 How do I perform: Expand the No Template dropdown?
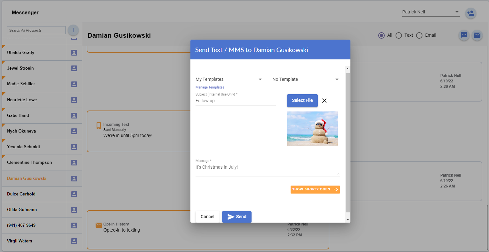pos(306,79)
